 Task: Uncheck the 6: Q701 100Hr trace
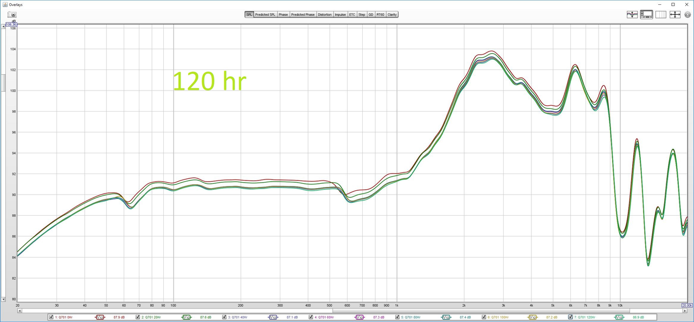(484, 317)
